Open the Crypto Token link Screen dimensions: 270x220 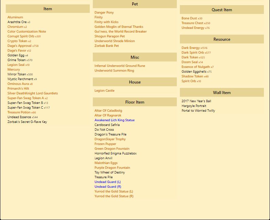(17, 41)
